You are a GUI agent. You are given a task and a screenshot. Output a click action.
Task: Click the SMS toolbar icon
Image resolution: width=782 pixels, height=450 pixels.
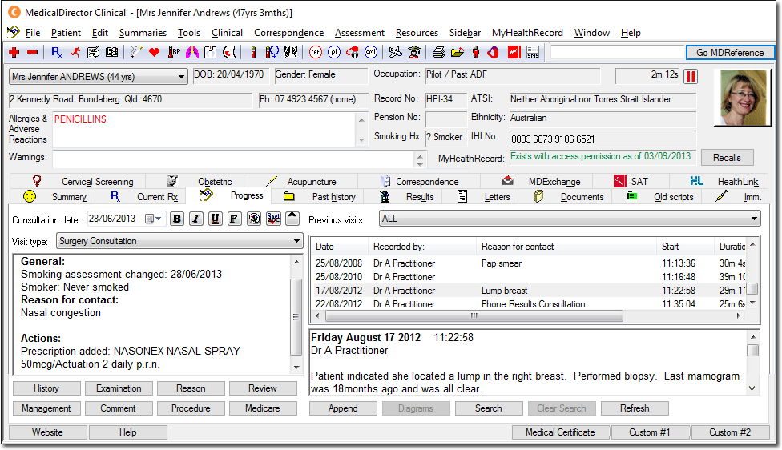tap(533, 53)
